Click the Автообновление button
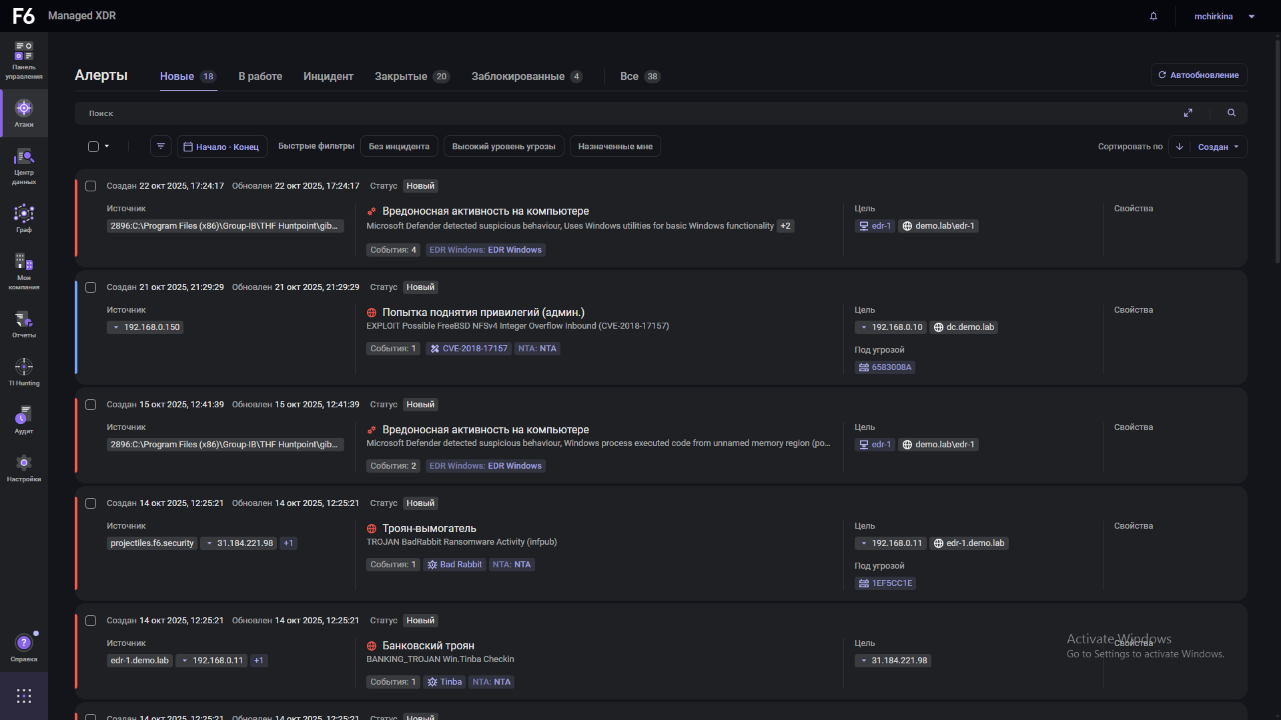Screen dimensions: 1281x720 pos(1199,75)
